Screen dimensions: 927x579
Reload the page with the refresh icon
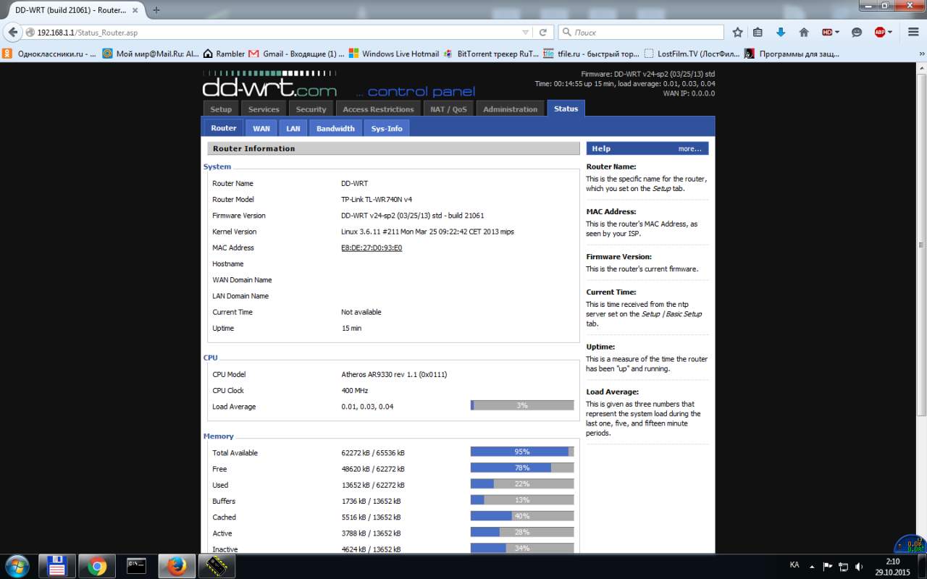543,33
